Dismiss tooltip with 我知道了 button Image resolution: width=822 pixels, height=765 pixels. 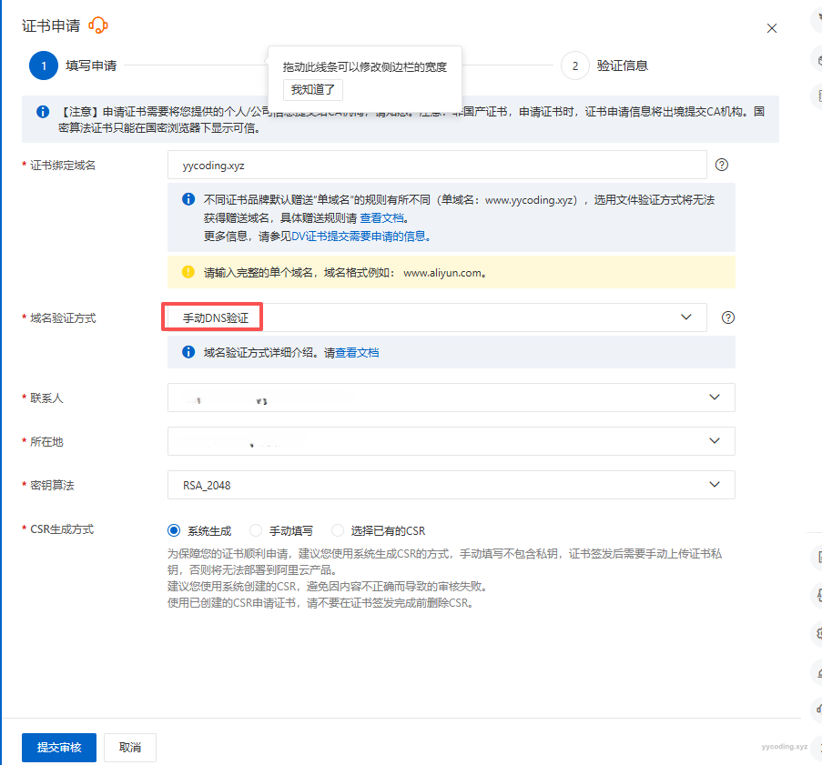(312, 89)
